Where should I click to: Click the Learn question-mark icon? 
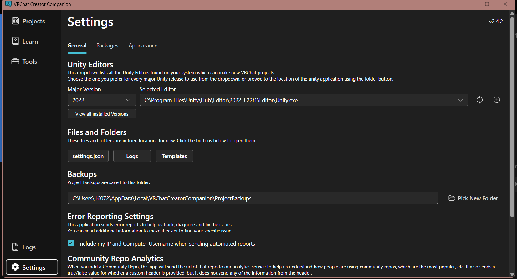click(x=15, y=41)
